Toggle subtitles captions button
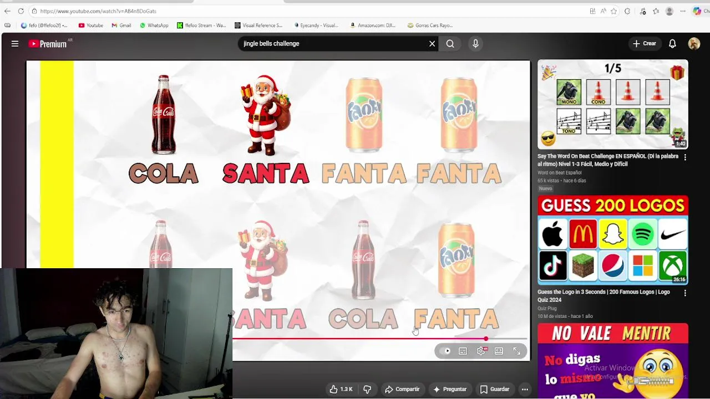 click(x=463, y=351)
